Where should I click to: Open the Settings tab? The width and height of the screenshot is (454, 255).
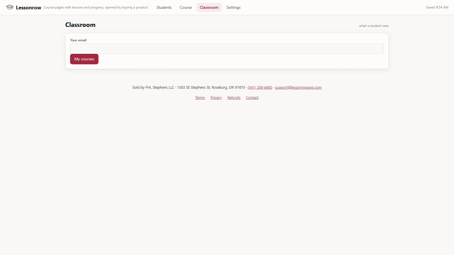click(234, 7)
